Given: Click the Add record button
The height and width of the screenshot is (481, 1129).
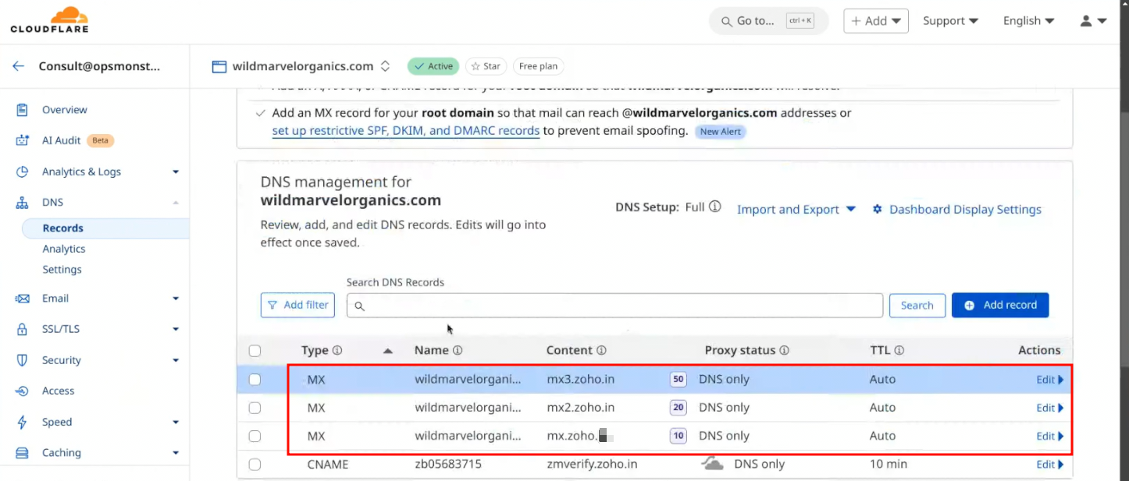Looking at the screenshot, I should coord(999,305).
